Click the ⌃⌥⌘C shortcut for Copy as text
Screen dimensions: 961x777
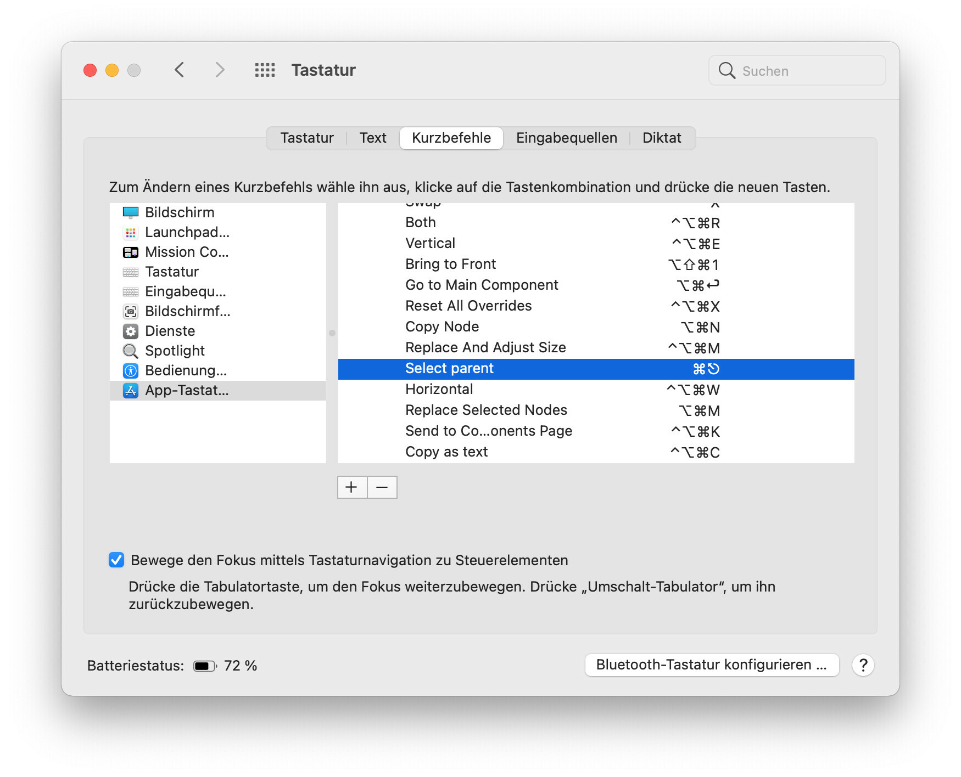(x=695, y=453)
